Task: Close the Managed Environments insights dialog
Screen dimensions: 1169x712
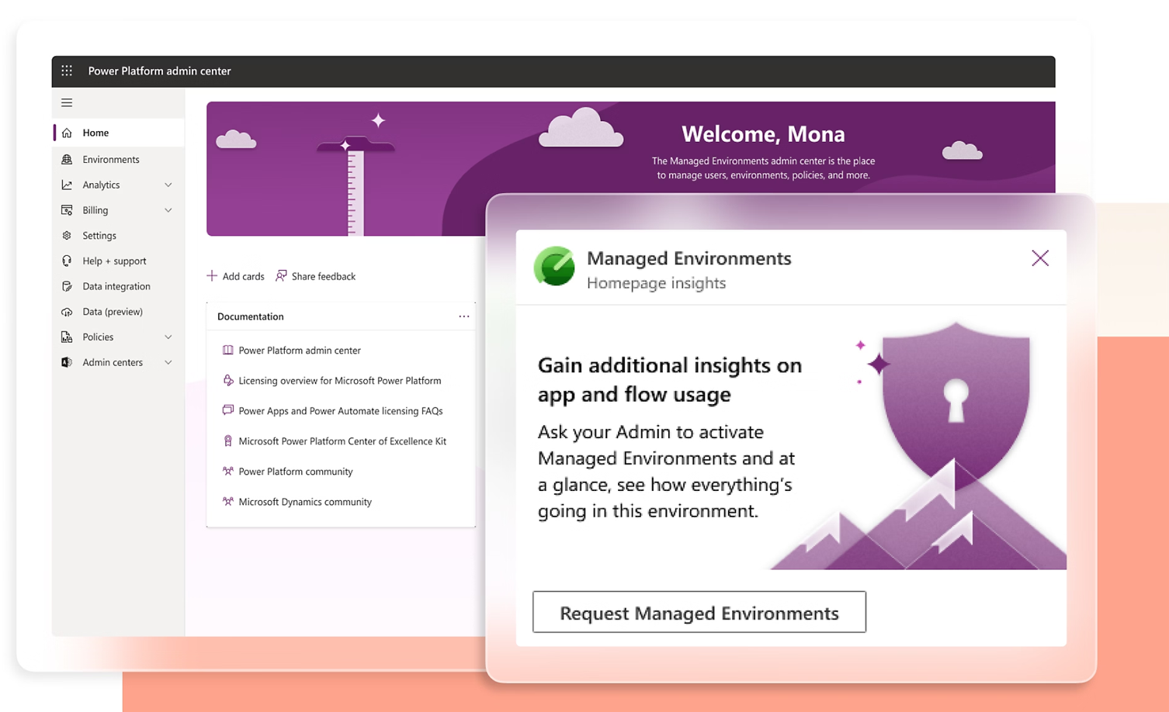Action: click(x=1040, y=258)
